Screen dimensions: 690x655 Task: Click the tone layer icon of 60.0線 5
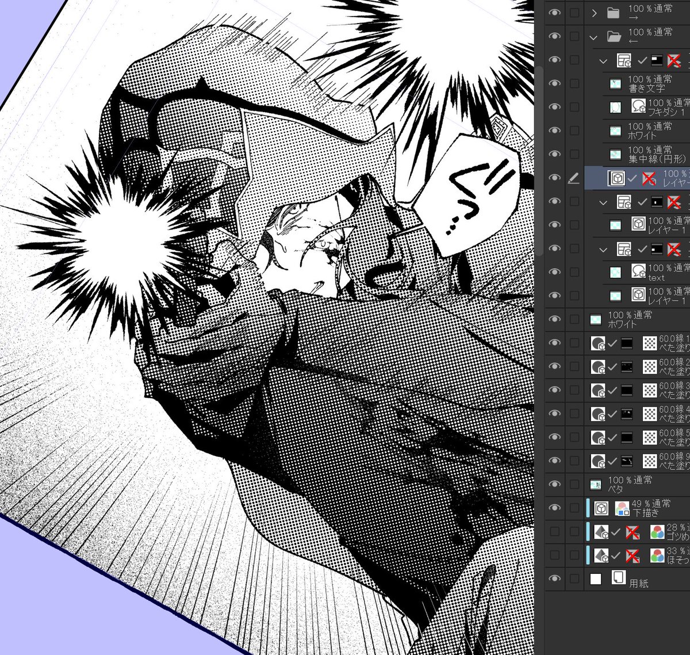tap(598, 438)
